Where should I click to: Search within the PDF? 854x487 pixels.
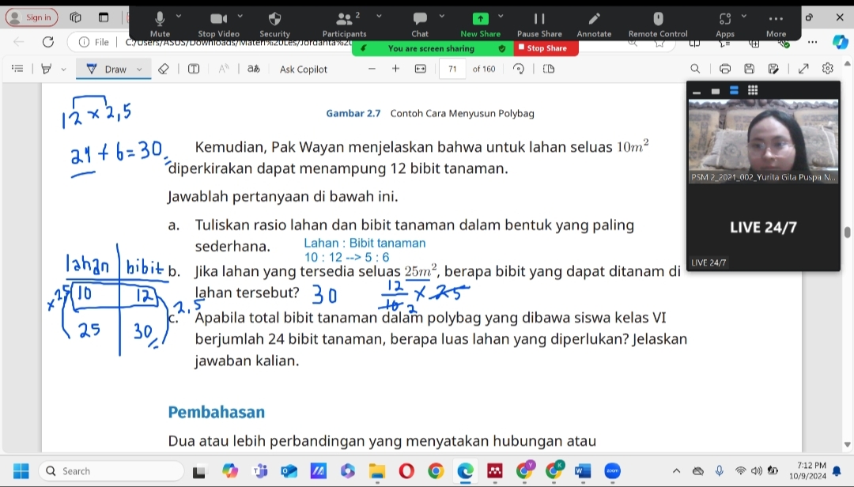click(x=695, y=69)
